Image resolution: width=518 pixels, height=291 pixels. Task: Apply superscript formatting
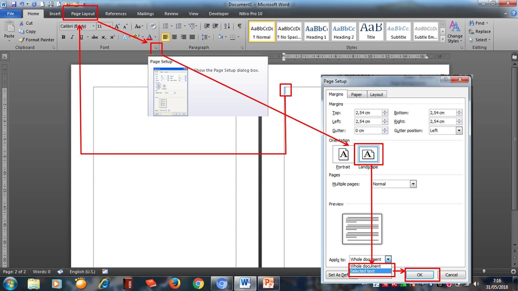pyautogui.click(x=112, y=37)
